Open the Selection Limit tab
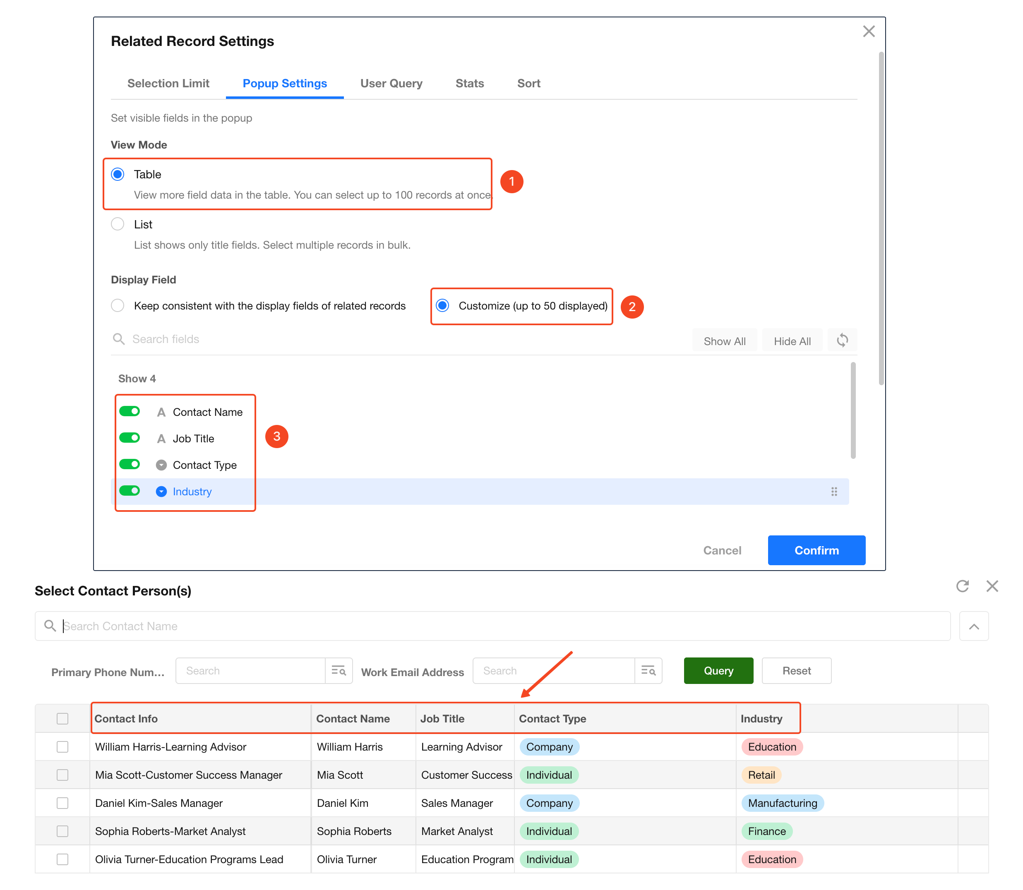Screen dimensions: 1023x890 (x=168, y=84)
